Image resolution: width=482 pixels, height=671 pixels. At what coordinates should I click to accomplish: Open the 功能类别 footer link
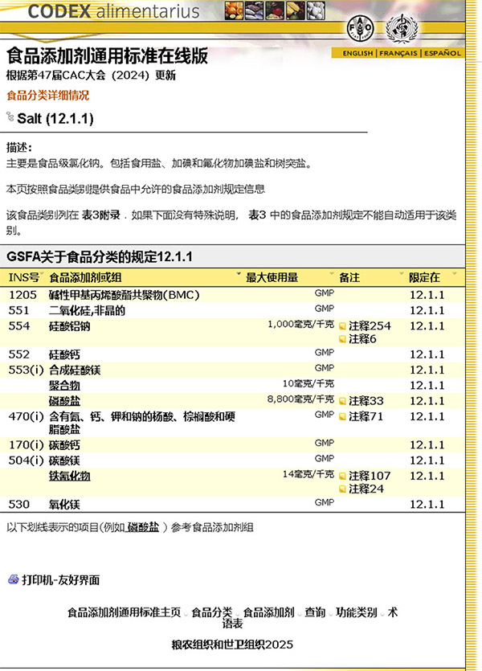point(356,612)
